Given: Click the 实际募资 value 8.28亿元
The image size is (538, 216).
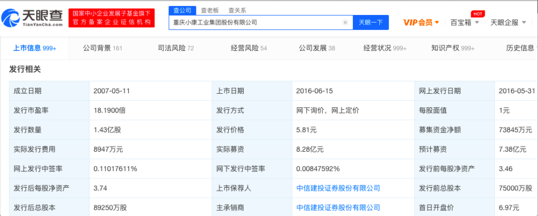Looking at the screenshot, I should pyautogui.click(x=309, y=150).
